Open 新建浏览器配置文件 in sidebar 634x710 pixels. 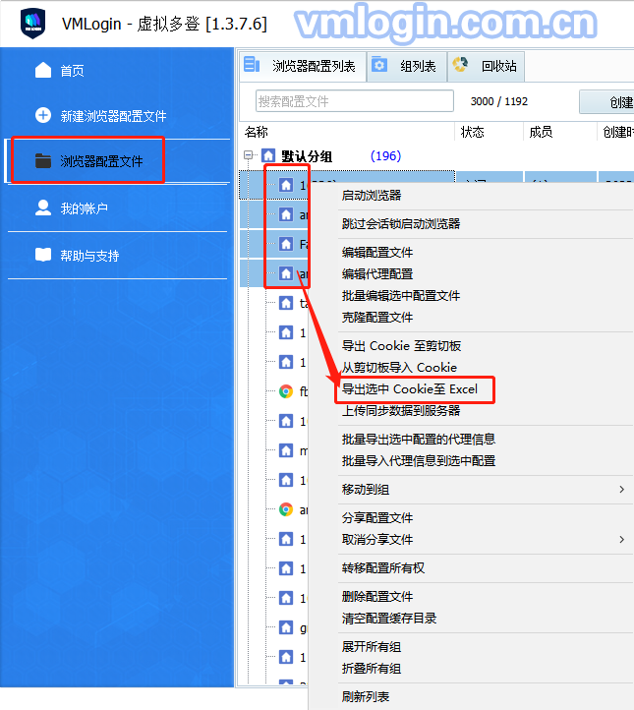114,116
